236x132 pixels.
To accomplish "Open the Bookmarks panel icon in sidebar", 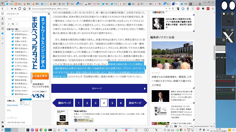I will click(3, 14).
